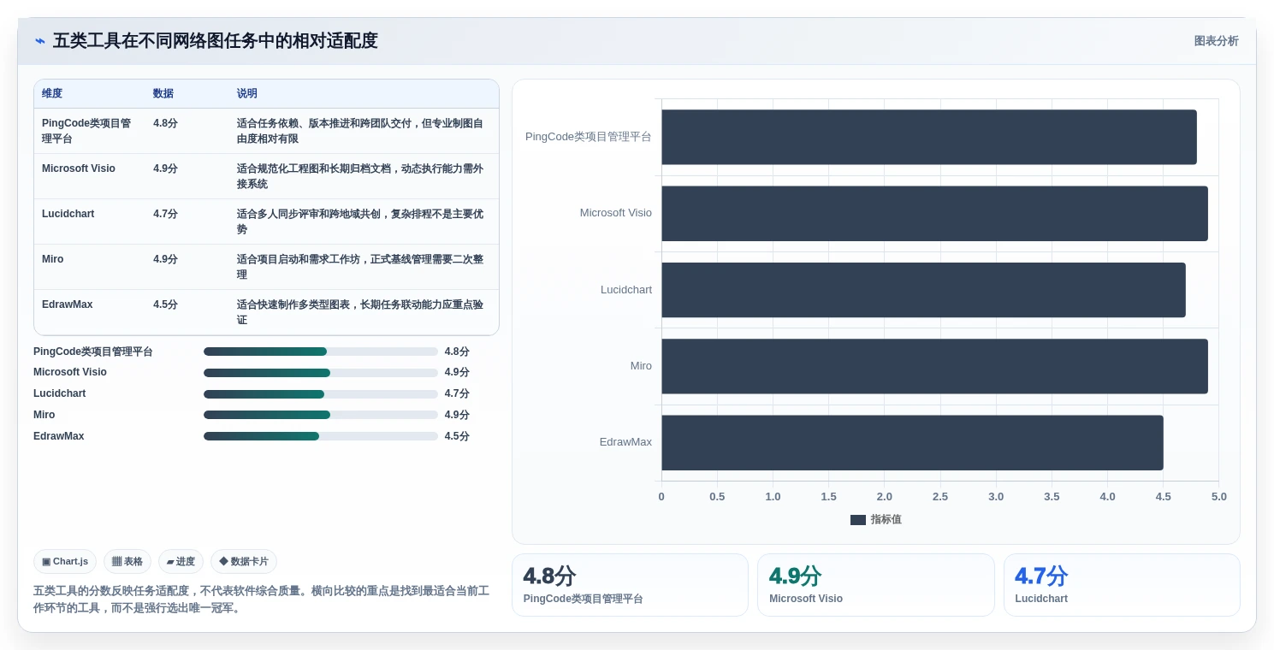Select the 进度 tag chip

click(181, 562)
